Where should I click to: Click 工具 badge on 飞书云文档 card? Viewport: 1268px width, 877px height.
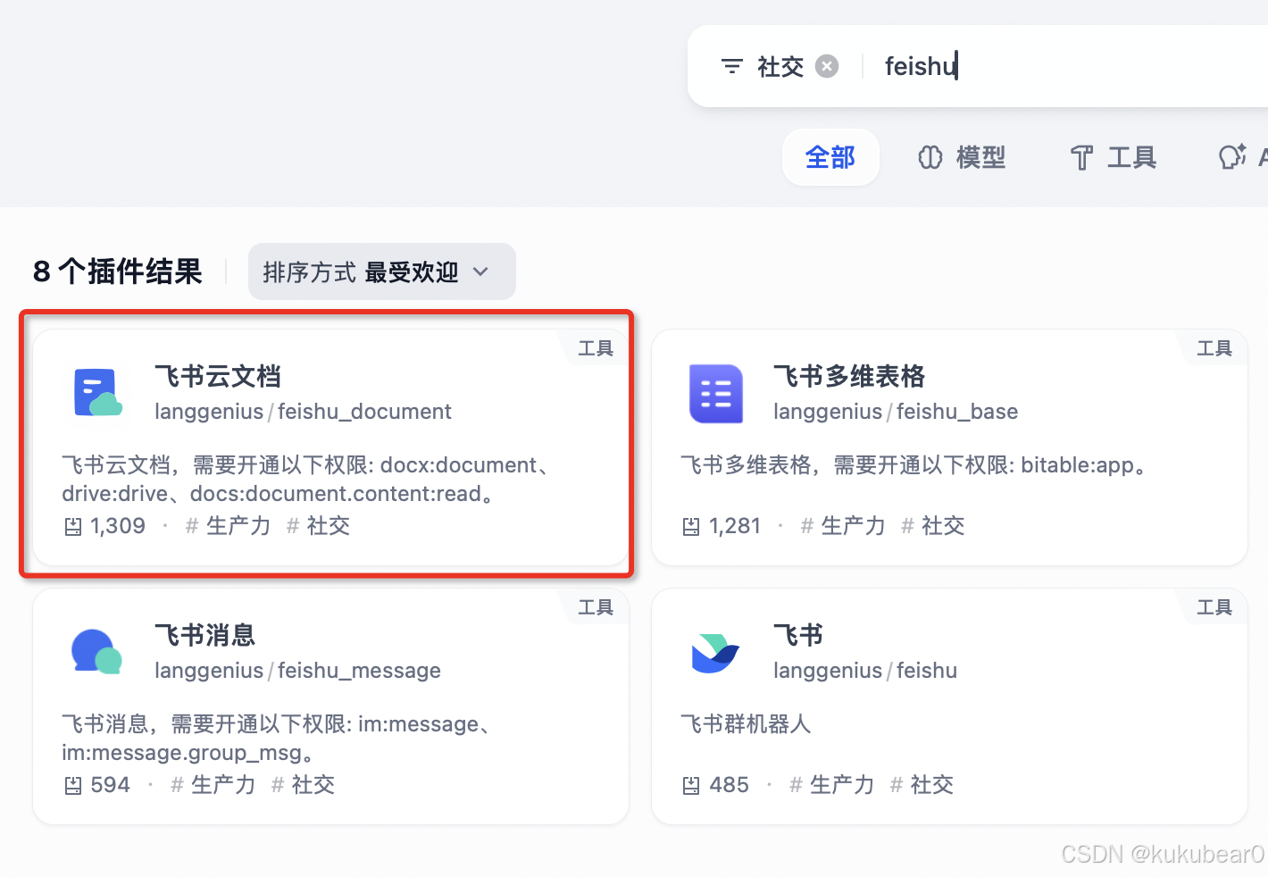point(596,348)
